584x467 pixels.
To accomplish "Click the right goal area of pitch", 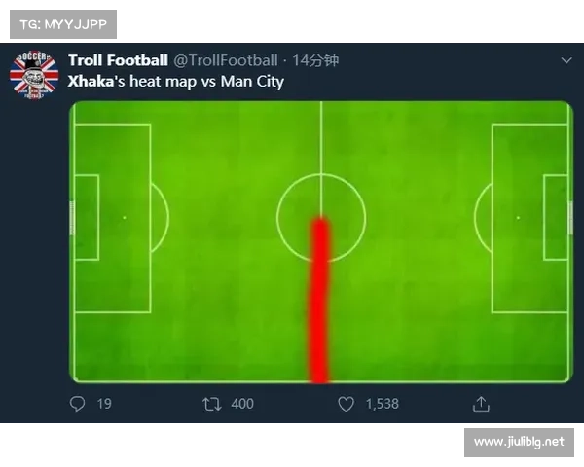I will tap(556, 218).
